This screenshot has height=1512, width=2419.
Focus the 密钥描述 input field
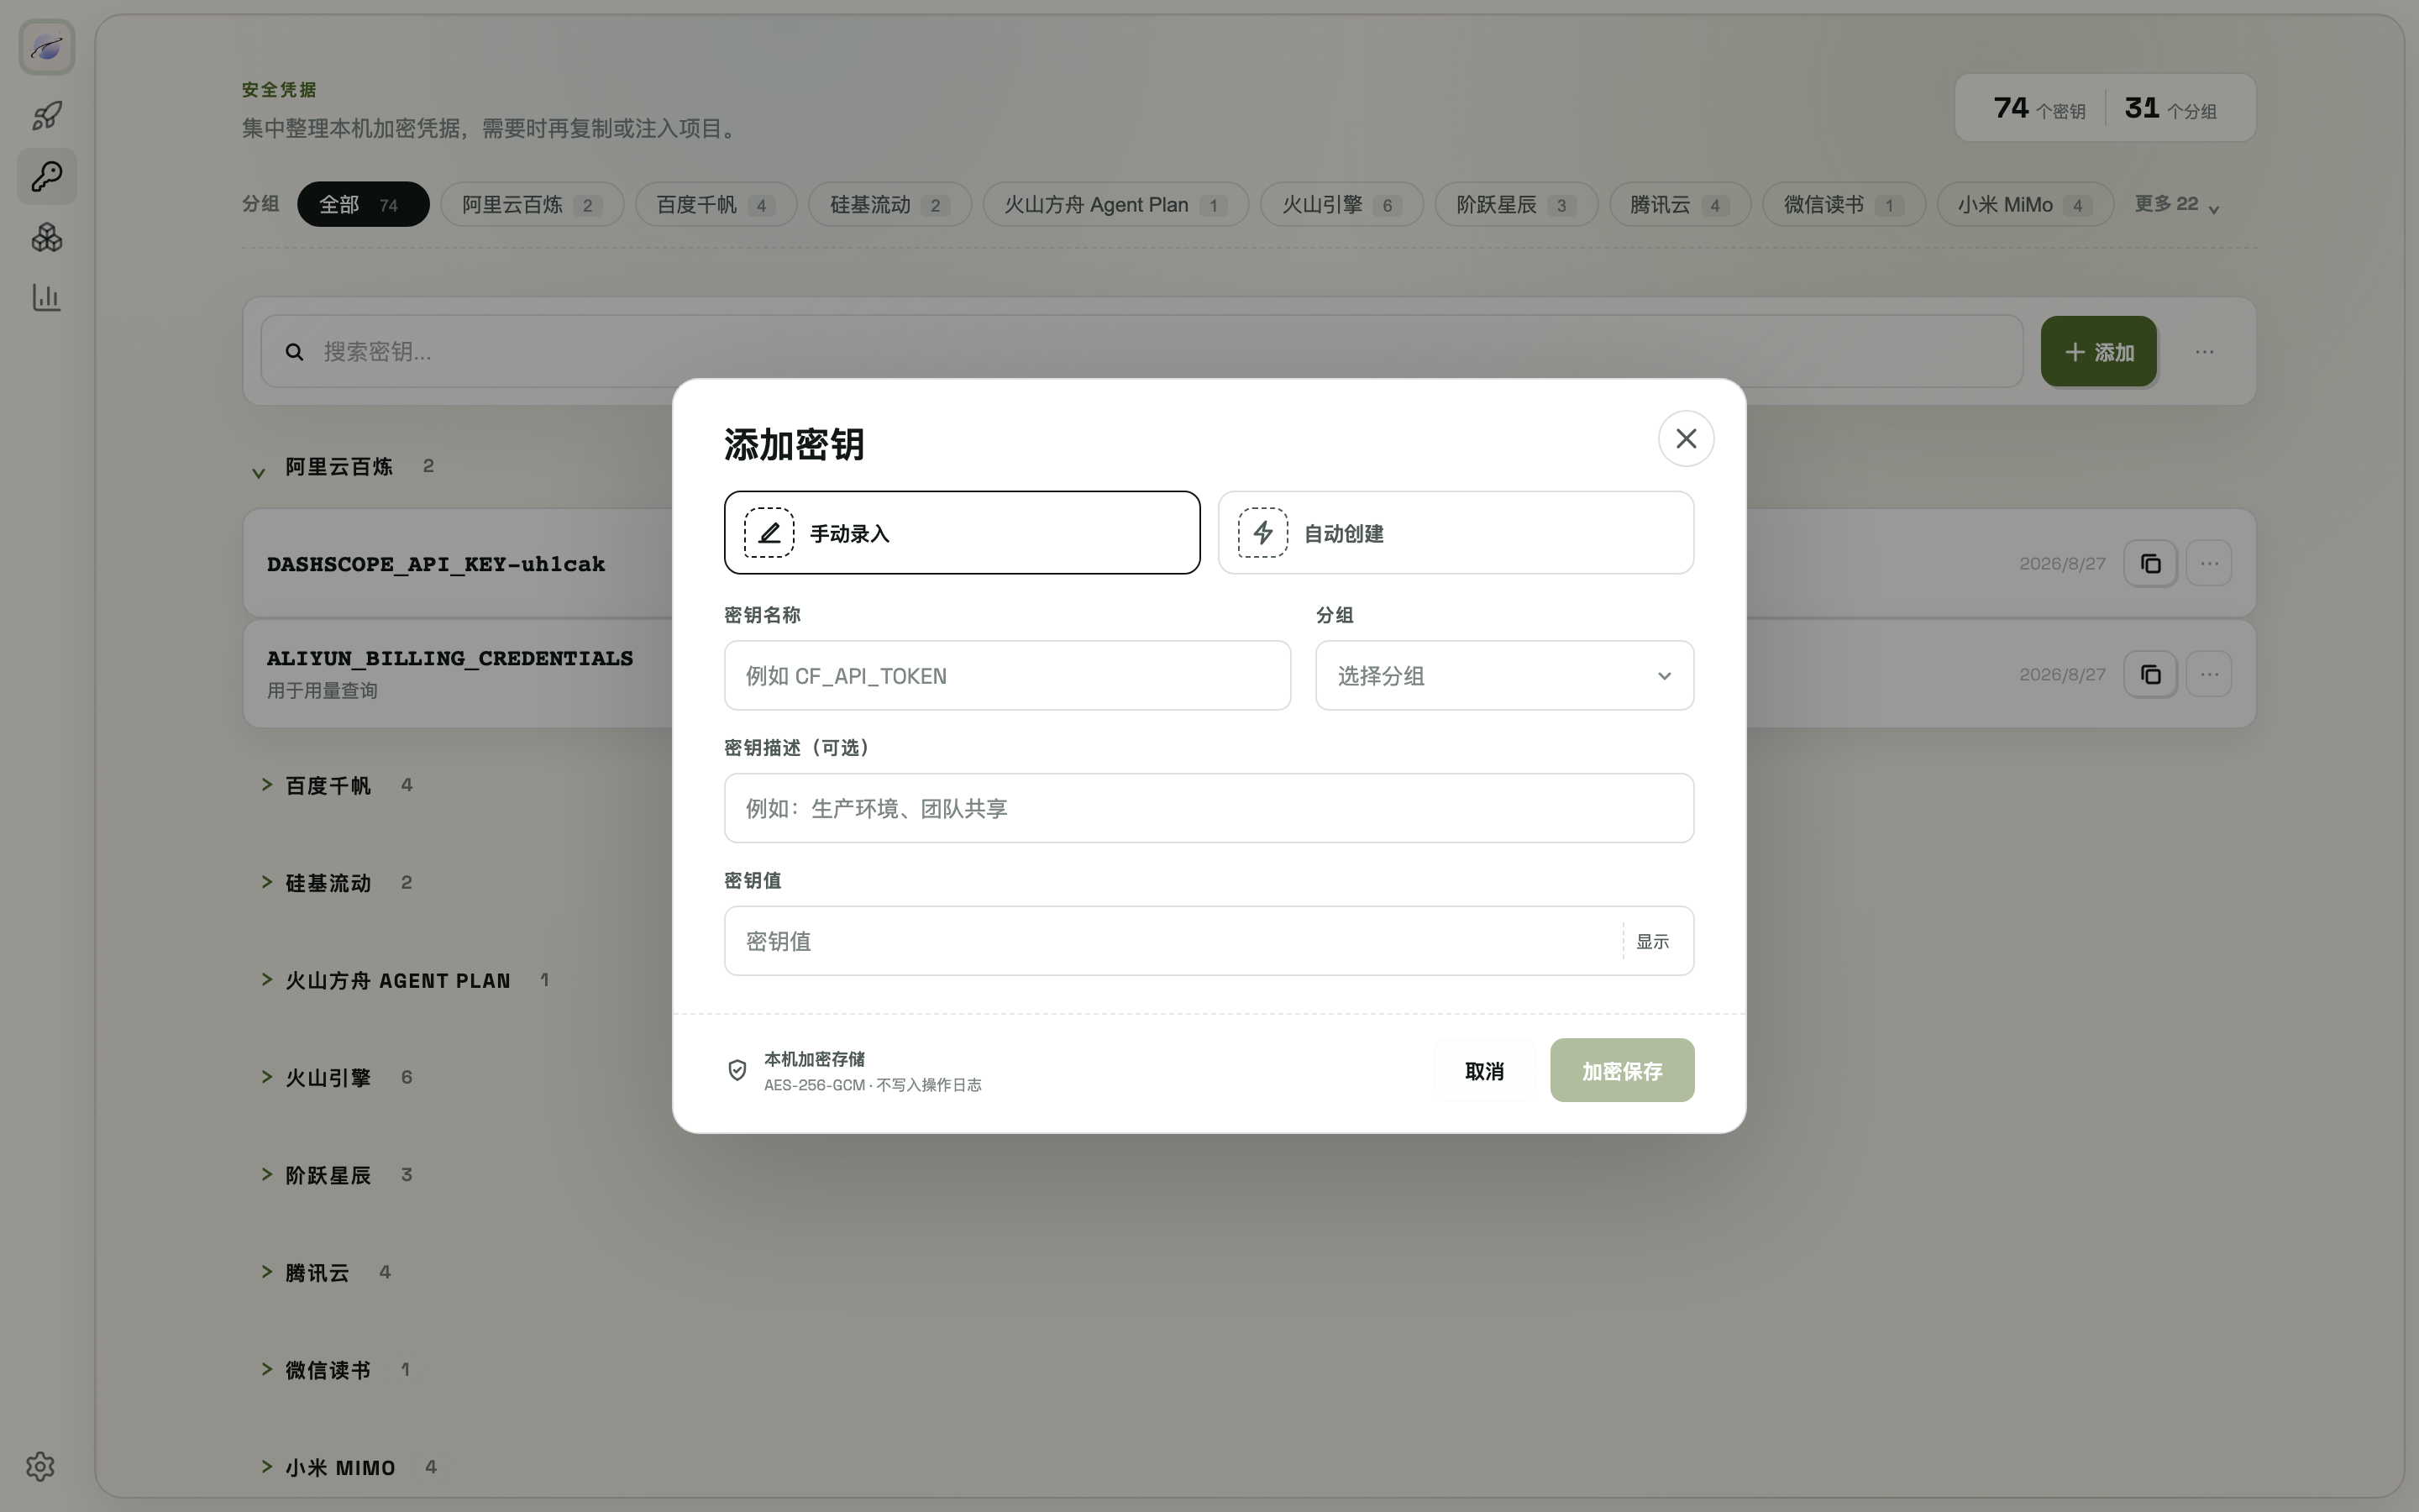[x=1209, y=808]
